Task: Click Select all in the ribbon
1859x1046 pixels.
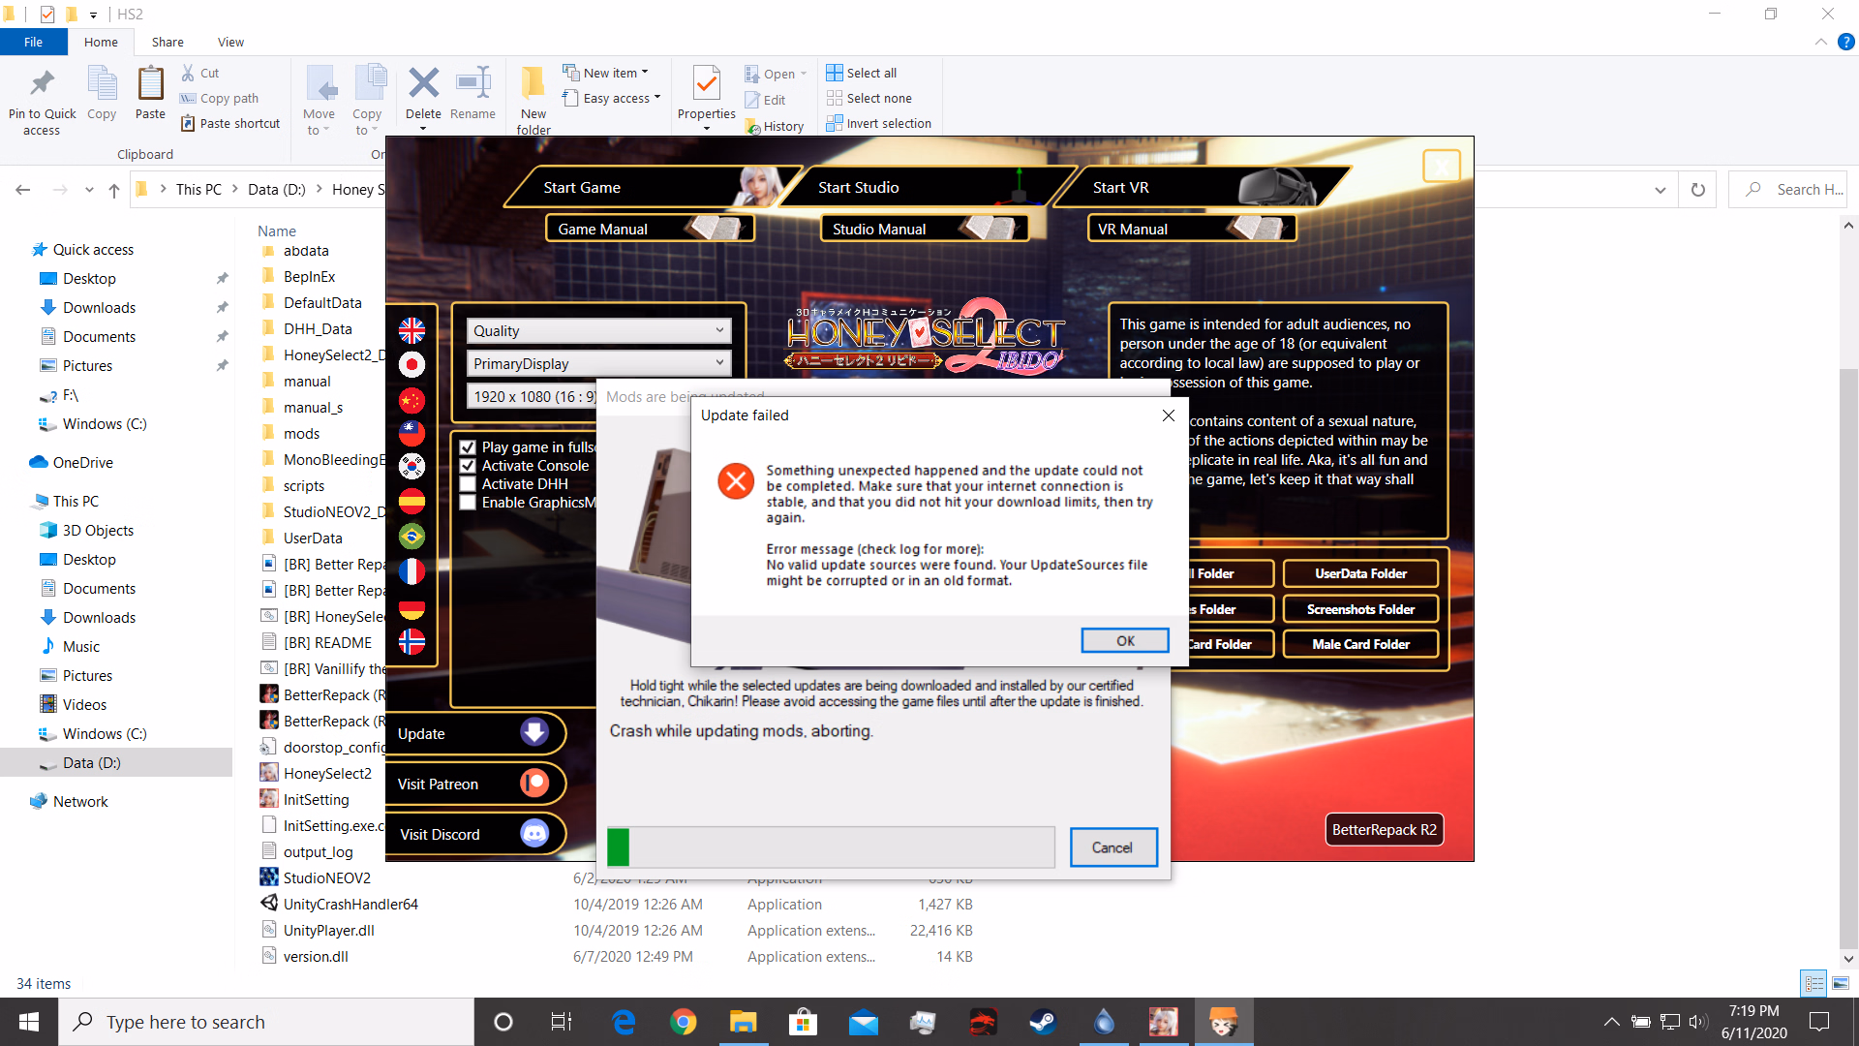Action: (x=862, y=73)
